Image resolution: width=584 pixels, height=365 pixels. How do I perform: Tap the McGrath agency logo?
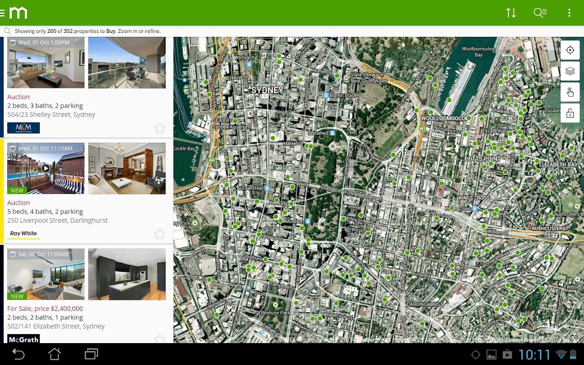[x=23, y=340]
